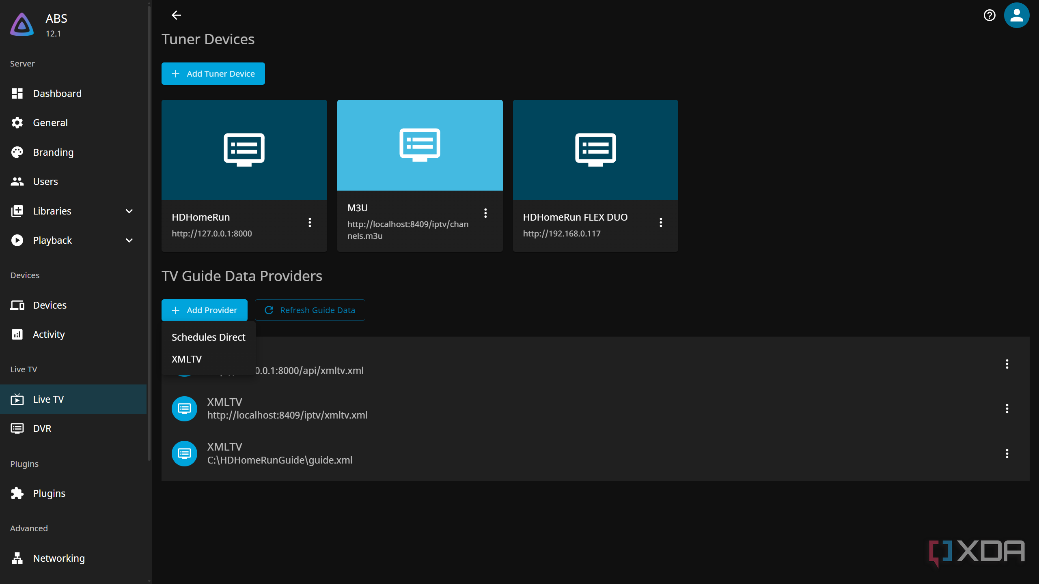Image resolution: width=1039 pixels, height=584 pixels.
Task: Click the HDHomeRun URL http://127.0.0.1:8000
Action: (x=212, y=234)
